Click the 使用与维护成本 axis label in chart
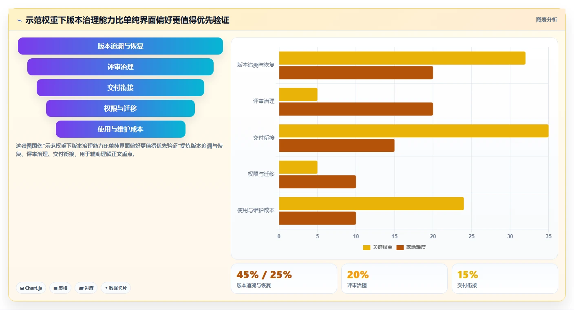This screenshot has width=574, height=310. [256, 211]
